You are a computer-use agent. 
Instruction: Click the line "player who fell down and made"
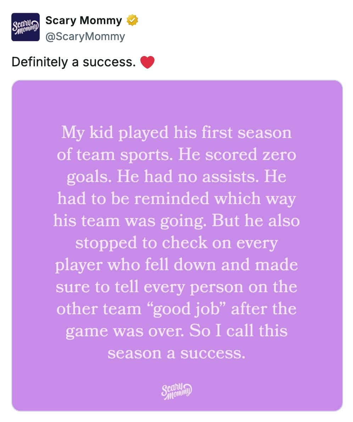pos(176,265)
